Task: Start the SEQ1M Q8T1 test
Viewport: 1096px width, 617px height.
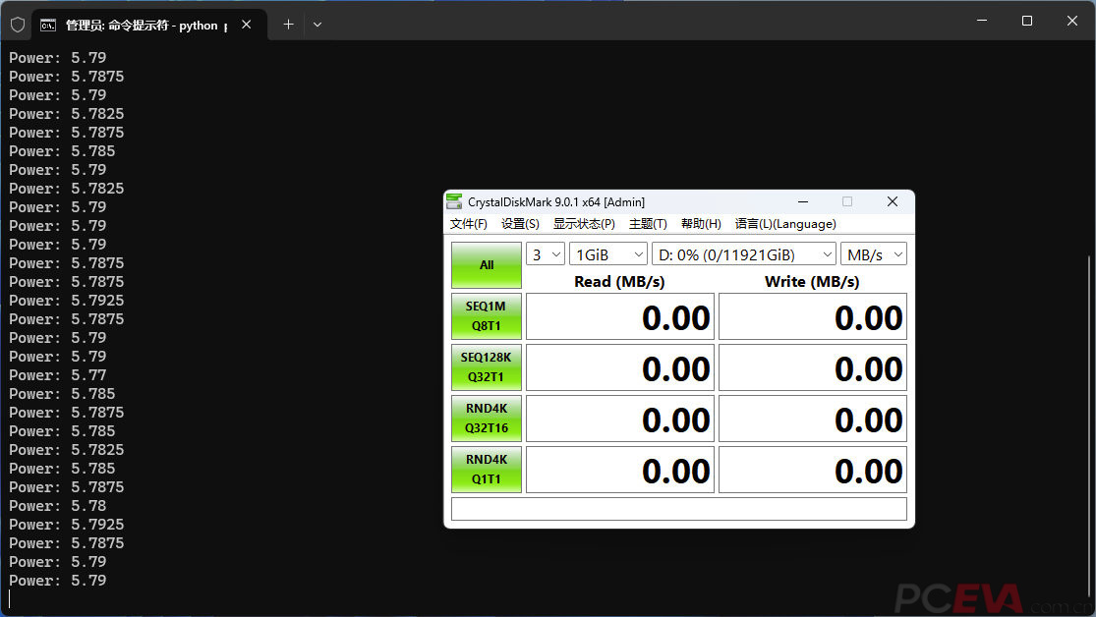Action: point(487,315)
